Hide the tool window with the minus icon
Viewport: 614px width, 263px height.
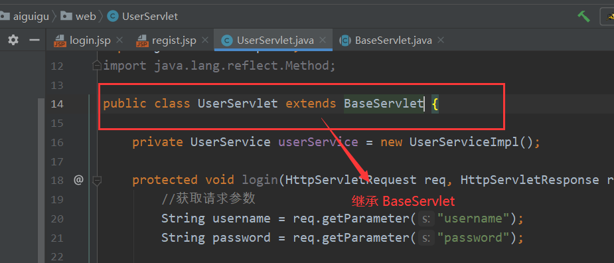click(35, 40)
